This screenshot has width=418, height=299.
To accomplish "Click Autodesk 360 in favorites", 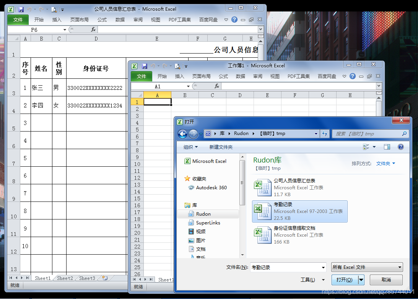I will tap(211, 188).
